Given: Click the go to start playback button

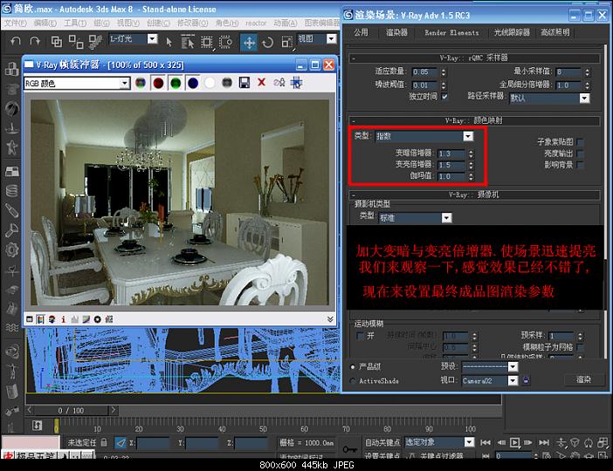Looking at the screenshot, I should pos(486,442).
